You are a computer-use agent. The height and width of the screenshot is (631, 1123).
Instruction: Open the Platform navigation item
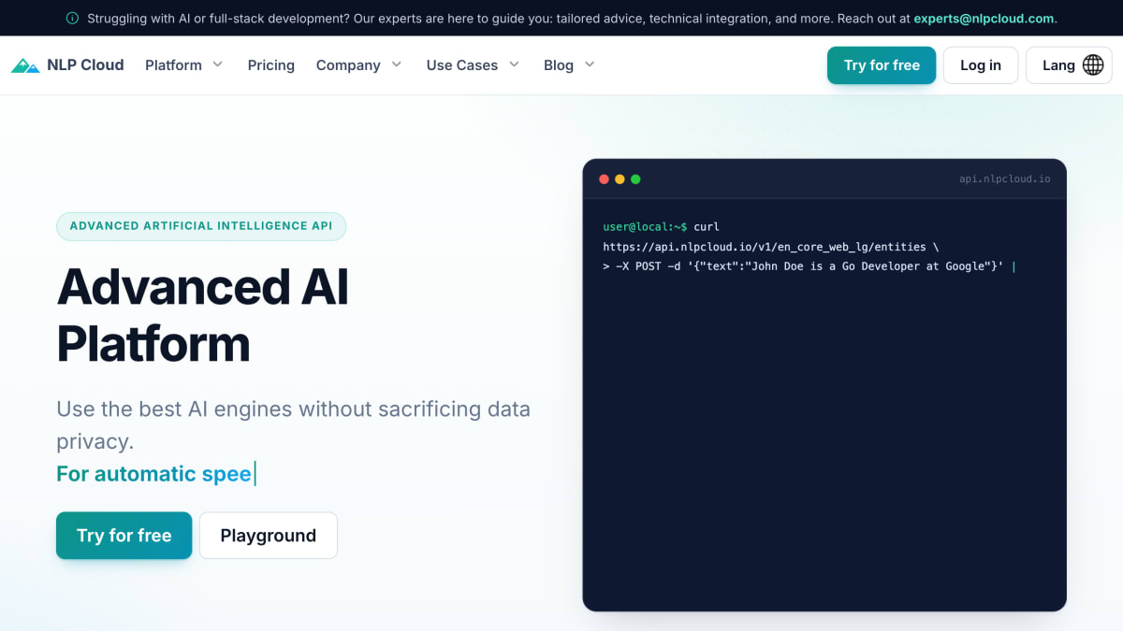click(x=173, y=65)
